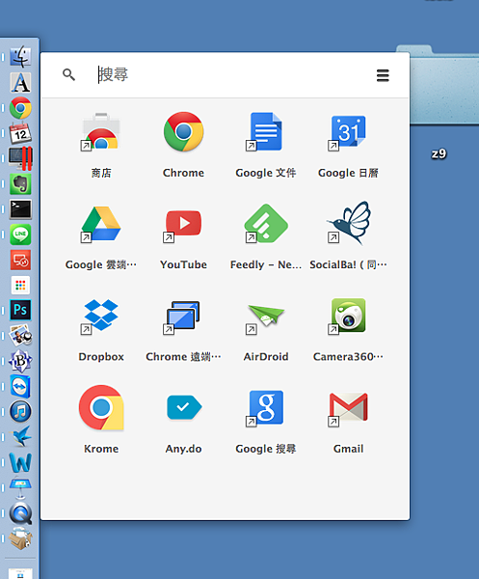479x579 pixels.
Task: Open TeamViewer from the Dock
Action: tap(20, 386)
